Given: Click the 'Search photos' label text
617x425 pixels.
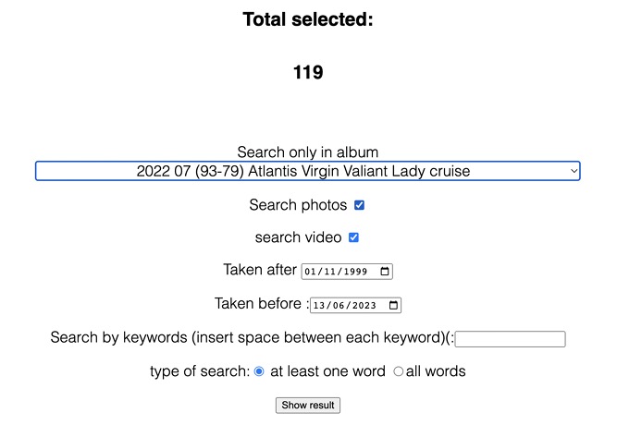Looking at the screenshot, I should tap(298, 205).
